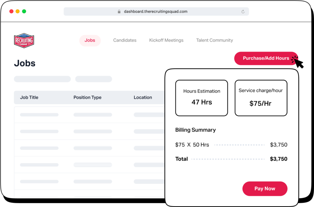Viewport: 314px width, 207px height.
Task: Switch to the Candidates tab
Action: pos(124,40)
